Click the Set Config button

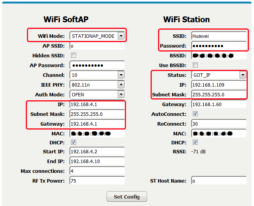(x=127, y=197)
